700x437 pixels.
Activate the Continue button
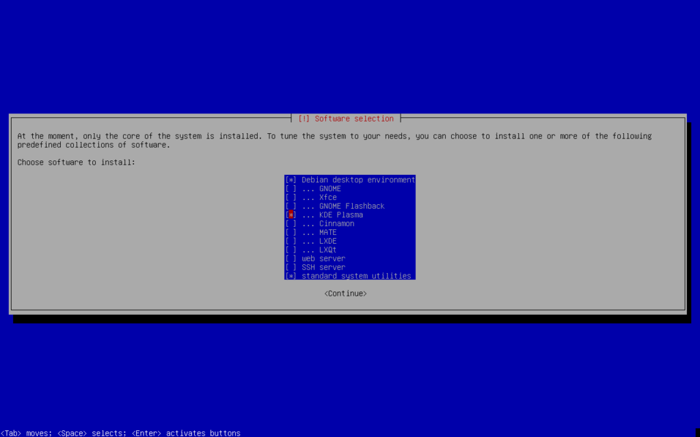click(345, 294)
